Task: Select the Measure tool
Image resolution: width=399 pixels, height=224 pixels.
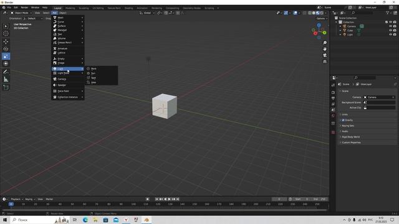Action: [x=6, y=80]
